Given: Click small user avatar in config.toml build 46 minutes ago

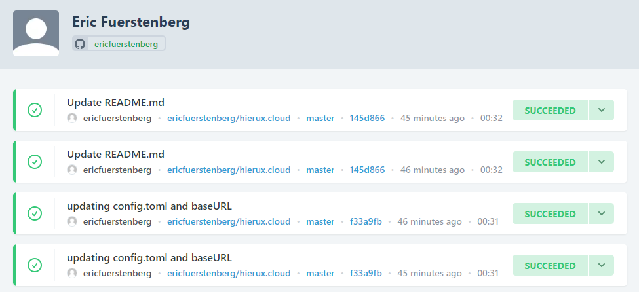Looking at the screenshot, I should click(72, 222).
